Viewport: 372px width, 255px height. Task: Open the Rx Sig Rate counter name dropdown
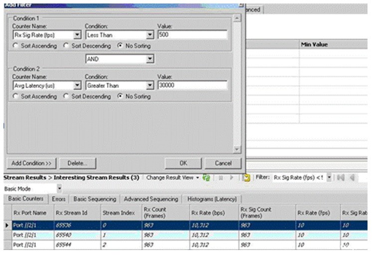click(x=77, y=35)
